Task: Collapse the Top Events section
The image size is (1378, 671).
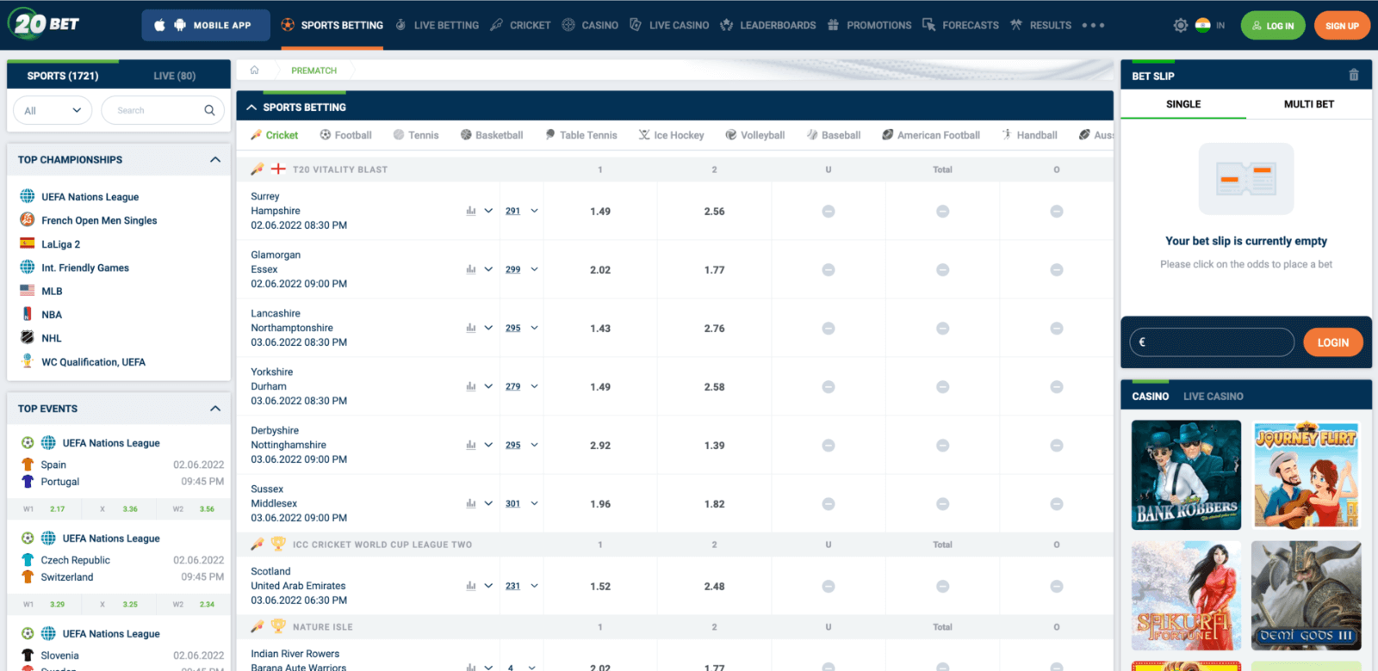Action: coord(215,409)
